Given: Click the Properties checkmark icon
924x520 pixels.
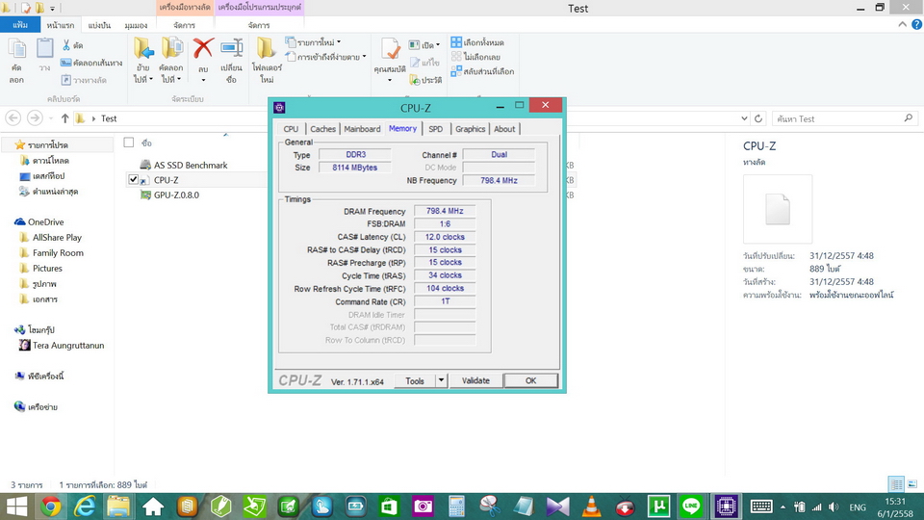Looking at the screenshot, I should pos(390,49).
